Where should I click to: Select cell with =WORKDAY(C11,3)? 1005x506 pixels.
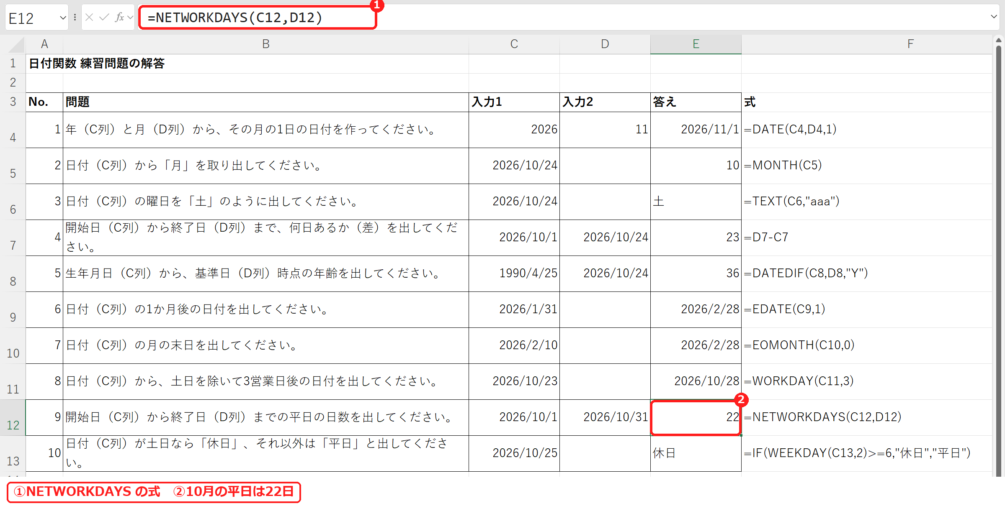[x=867, y=381]
